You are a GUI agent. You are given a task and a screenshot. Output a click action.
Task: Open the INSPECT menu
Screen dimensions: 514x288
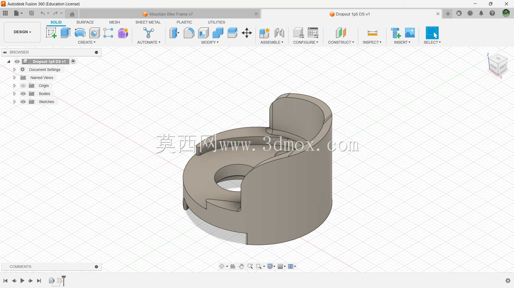tap(372, 42)
